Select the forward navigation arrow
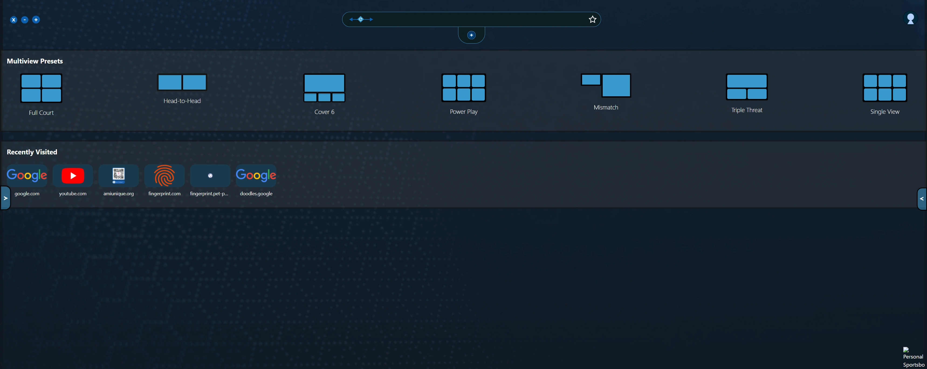The height and width of the screenshot is (369, 927). 371,19
